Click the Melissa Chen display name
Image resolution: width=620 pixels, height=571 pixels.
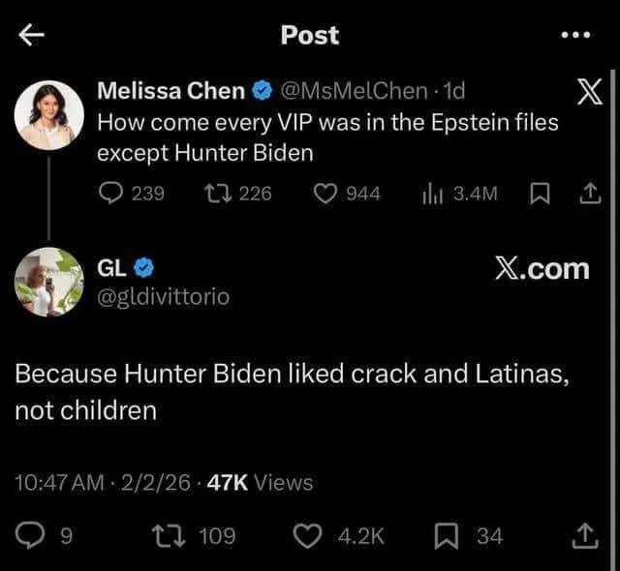[x=171, y=91]
